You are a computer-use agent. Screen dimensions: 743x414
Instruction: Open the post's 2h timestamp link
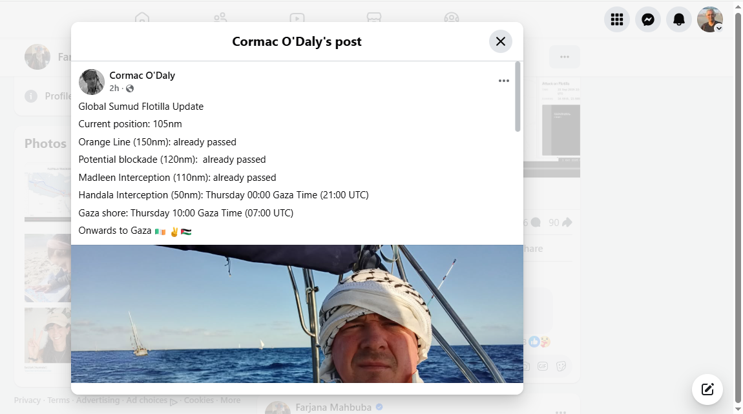114,88
